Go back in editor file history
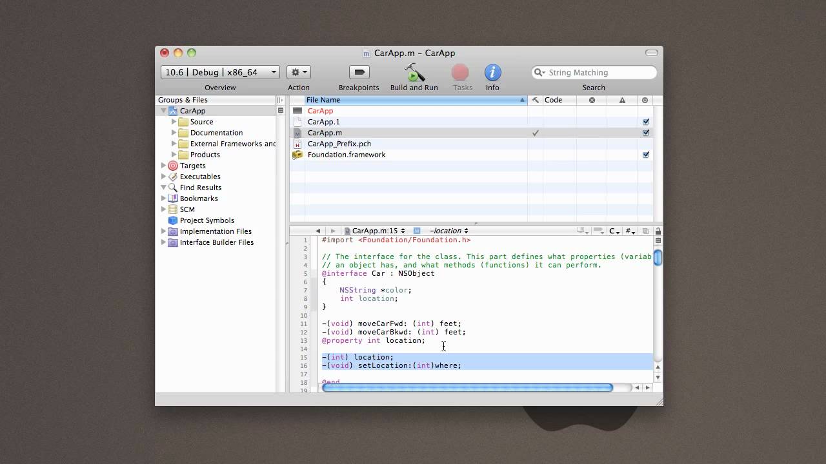Image resolution: width=826 pixels, height=464 pixels. coord(317,231)
